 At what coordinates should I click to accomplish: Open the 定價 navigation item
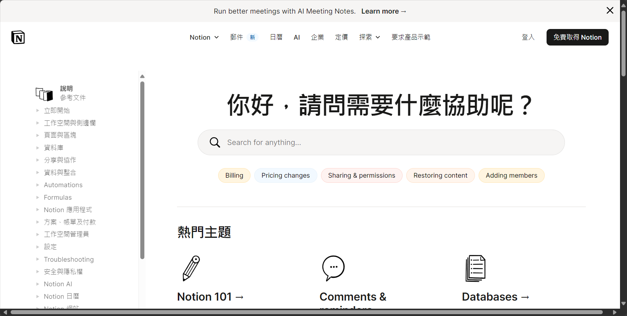tap(342, 37)
